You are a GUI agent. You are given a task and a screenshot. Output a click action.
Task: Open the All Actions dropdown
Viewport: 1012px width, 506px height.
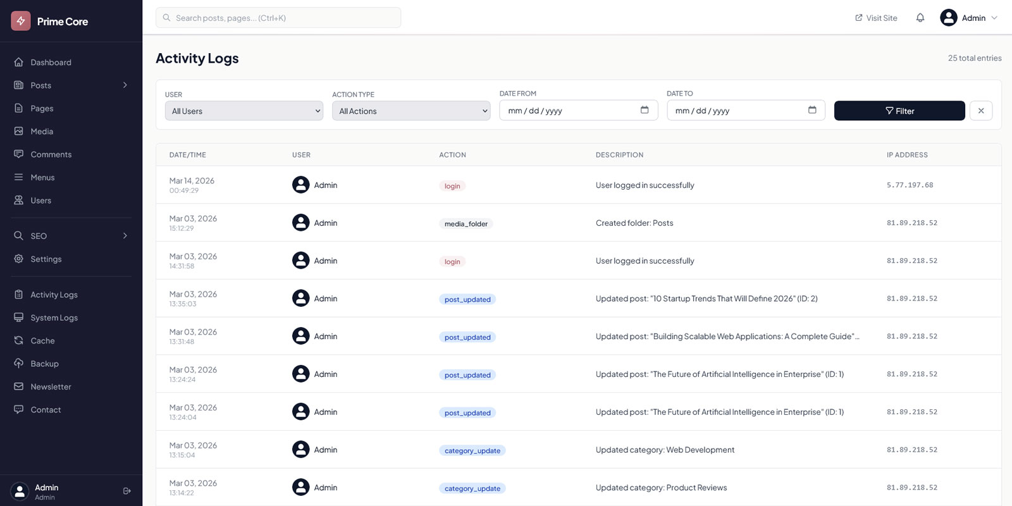click(411, 111)
